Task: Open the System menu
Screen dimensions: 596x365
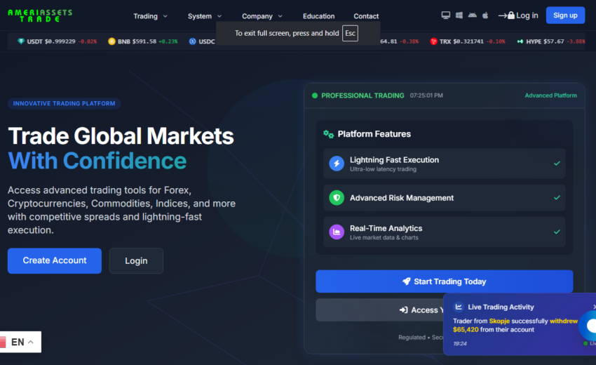Action: [x=205, y=16]
